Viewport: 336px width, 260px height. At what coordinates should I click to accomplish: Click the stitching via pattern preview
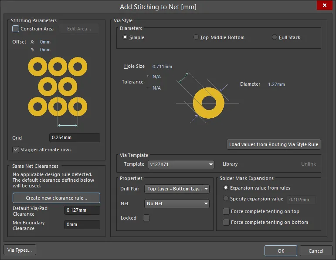click(x=58, y=86)
